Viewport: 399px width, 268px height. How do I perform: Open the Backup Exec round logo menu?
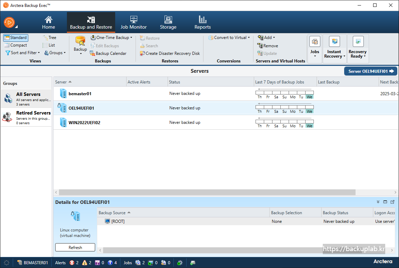click(x=9, y=23)
